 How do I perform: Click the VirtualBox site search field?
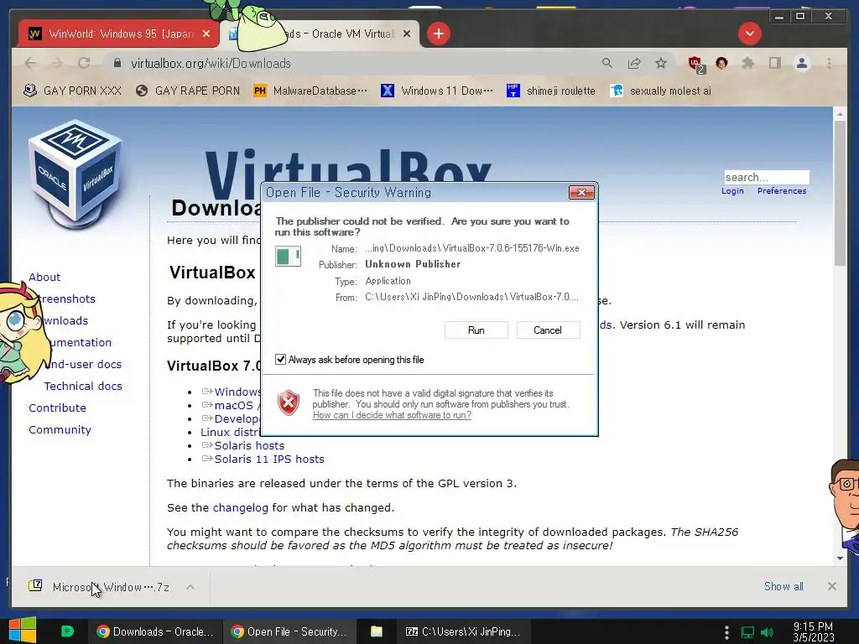tap(767, 178)
